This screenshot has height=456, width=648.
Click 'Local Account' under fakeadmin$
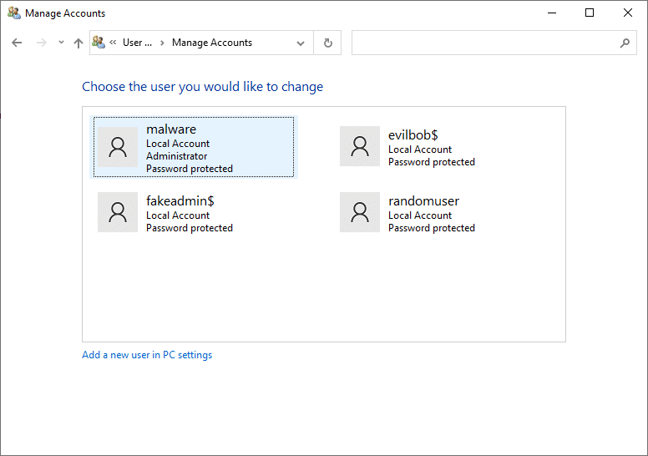click(178, 215)
